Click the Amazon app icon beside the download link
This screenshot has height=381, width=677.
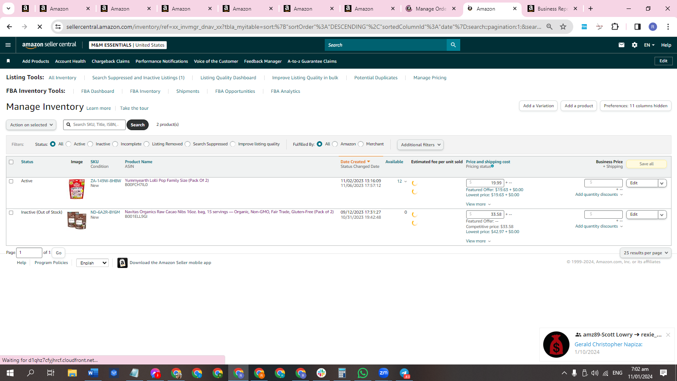click(x=122, y=263)
